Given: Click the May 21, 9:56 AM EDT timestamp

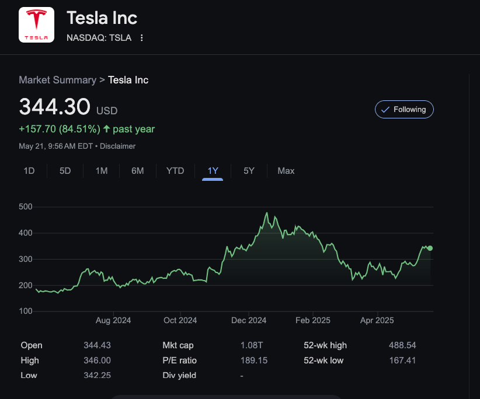Looking at the screenshot, I should pos(55,146).
